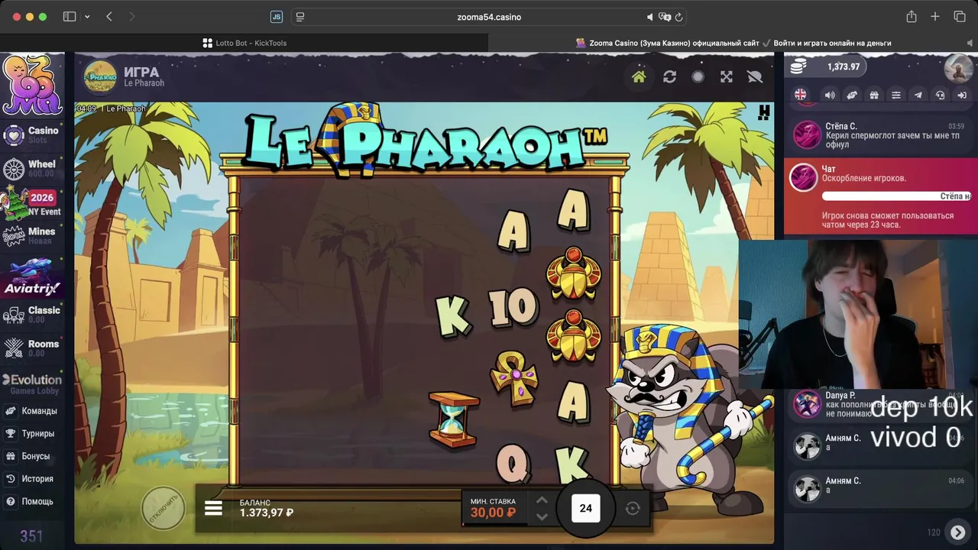Click the crossed-out eye hide icon
The image size is (978, 550).
click(x=755, y=76)
